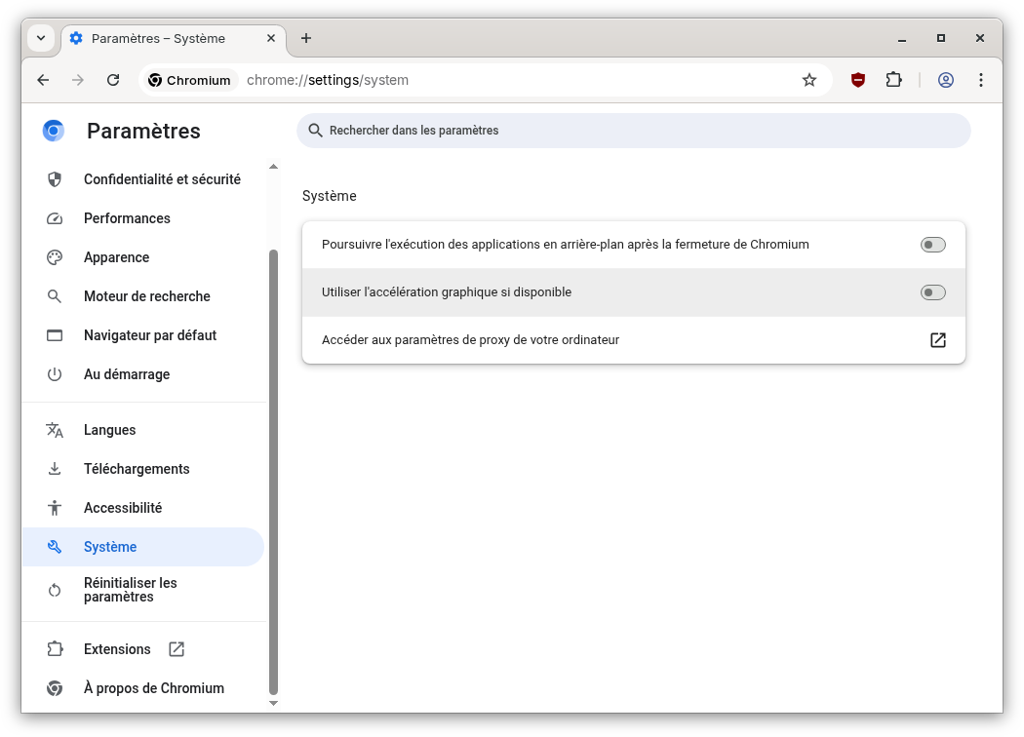The width and height of the screenshot is (1024, 737).
Task: Click the bookmark star icon in address bar
Action: coord(808,80)
